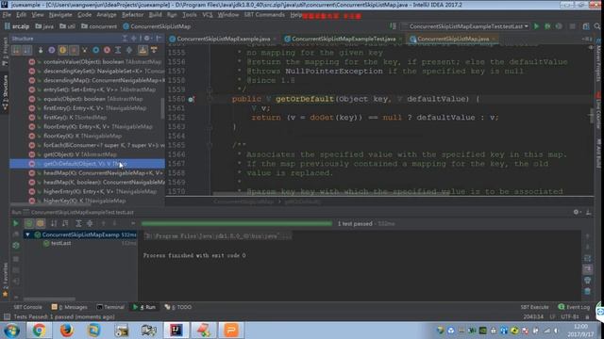Image resolution: width=604 pixels, height=339 pixels.
Task: Open the File menu
Action: 7,15
